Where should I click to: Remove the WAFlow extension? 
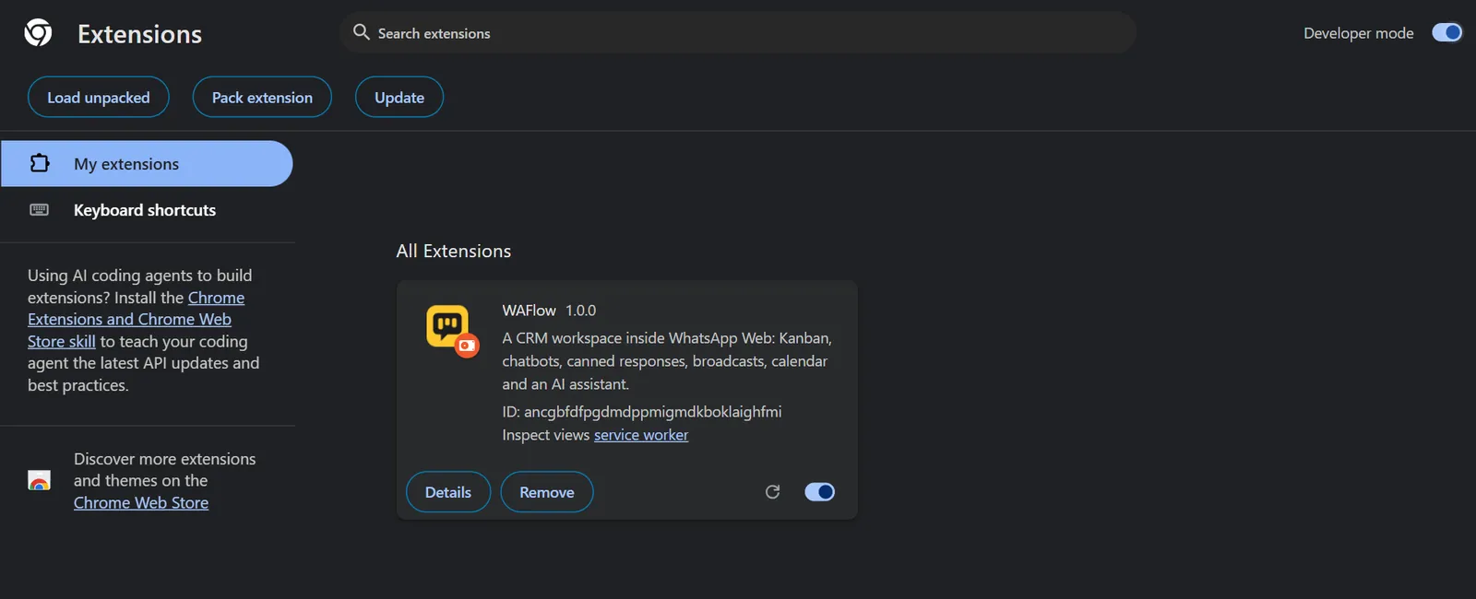point(547,492)
